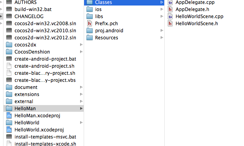Click the AppDelegate.cpp C++ file icon
This screenshot has height=146, width=244.
170,2
